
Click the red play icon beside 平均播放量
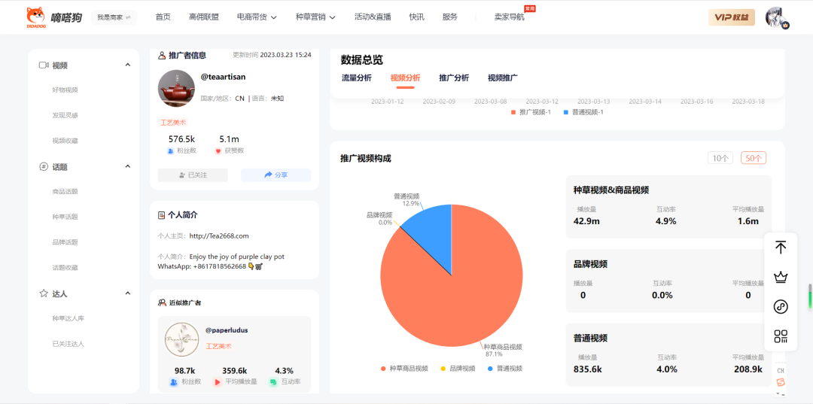(218, 381)
